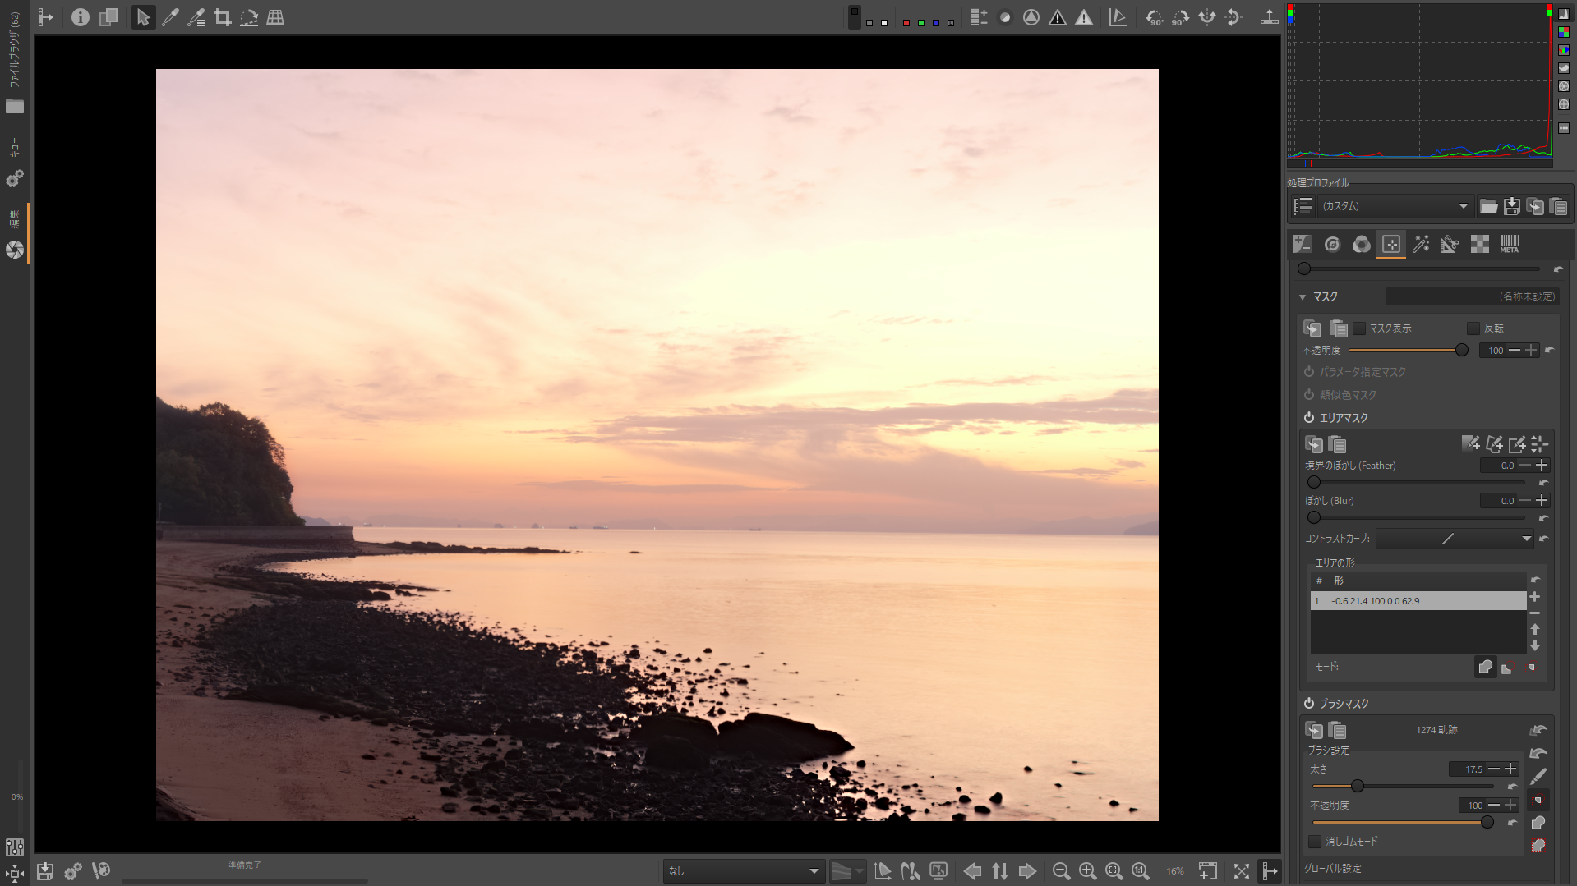Check the 反転 invert checkbox
The height and width of the screenshot is (886, 1577).
[x=1473, y=328]
